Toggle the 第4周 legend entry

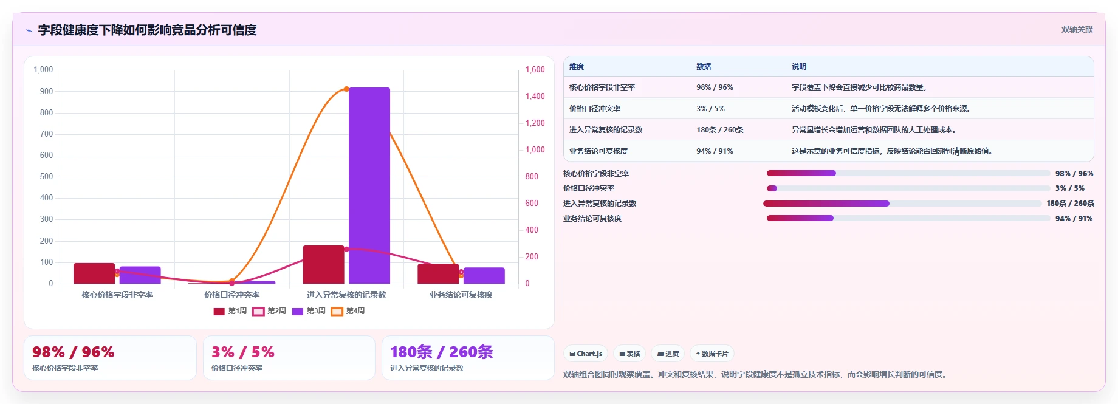tap(348, 311)
